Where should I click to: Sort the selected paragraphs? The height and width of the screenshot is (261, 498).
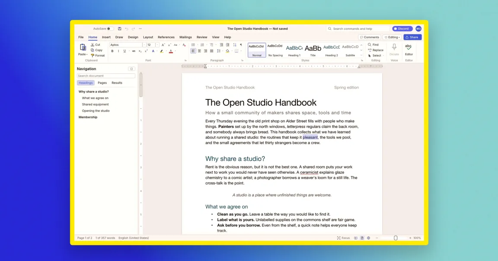[235, 45]
